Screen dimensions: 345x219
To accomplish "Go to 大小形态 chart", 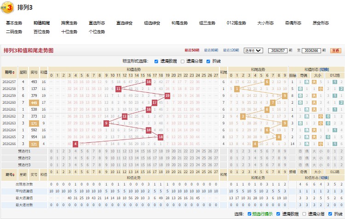I will 265,23.
